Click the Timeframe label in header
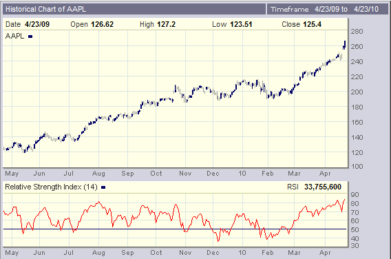 tap(290, 10)
